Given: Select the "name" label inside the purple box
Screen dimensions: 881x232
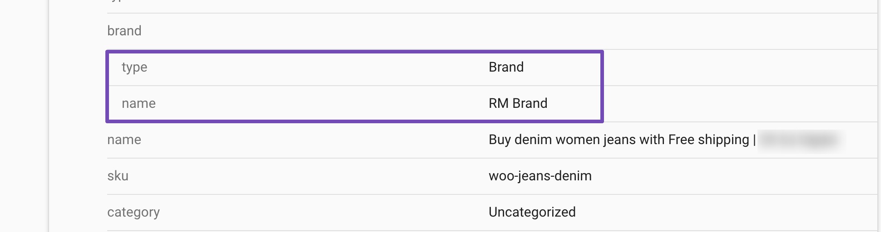Looking at the screenshot, I should (x=139, y=103).
